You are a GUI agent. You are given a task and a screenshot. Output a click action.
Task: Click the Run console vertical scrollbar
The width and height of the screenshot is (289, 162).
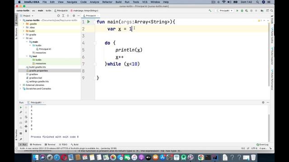pyautogui.click(x=269, y=128)
